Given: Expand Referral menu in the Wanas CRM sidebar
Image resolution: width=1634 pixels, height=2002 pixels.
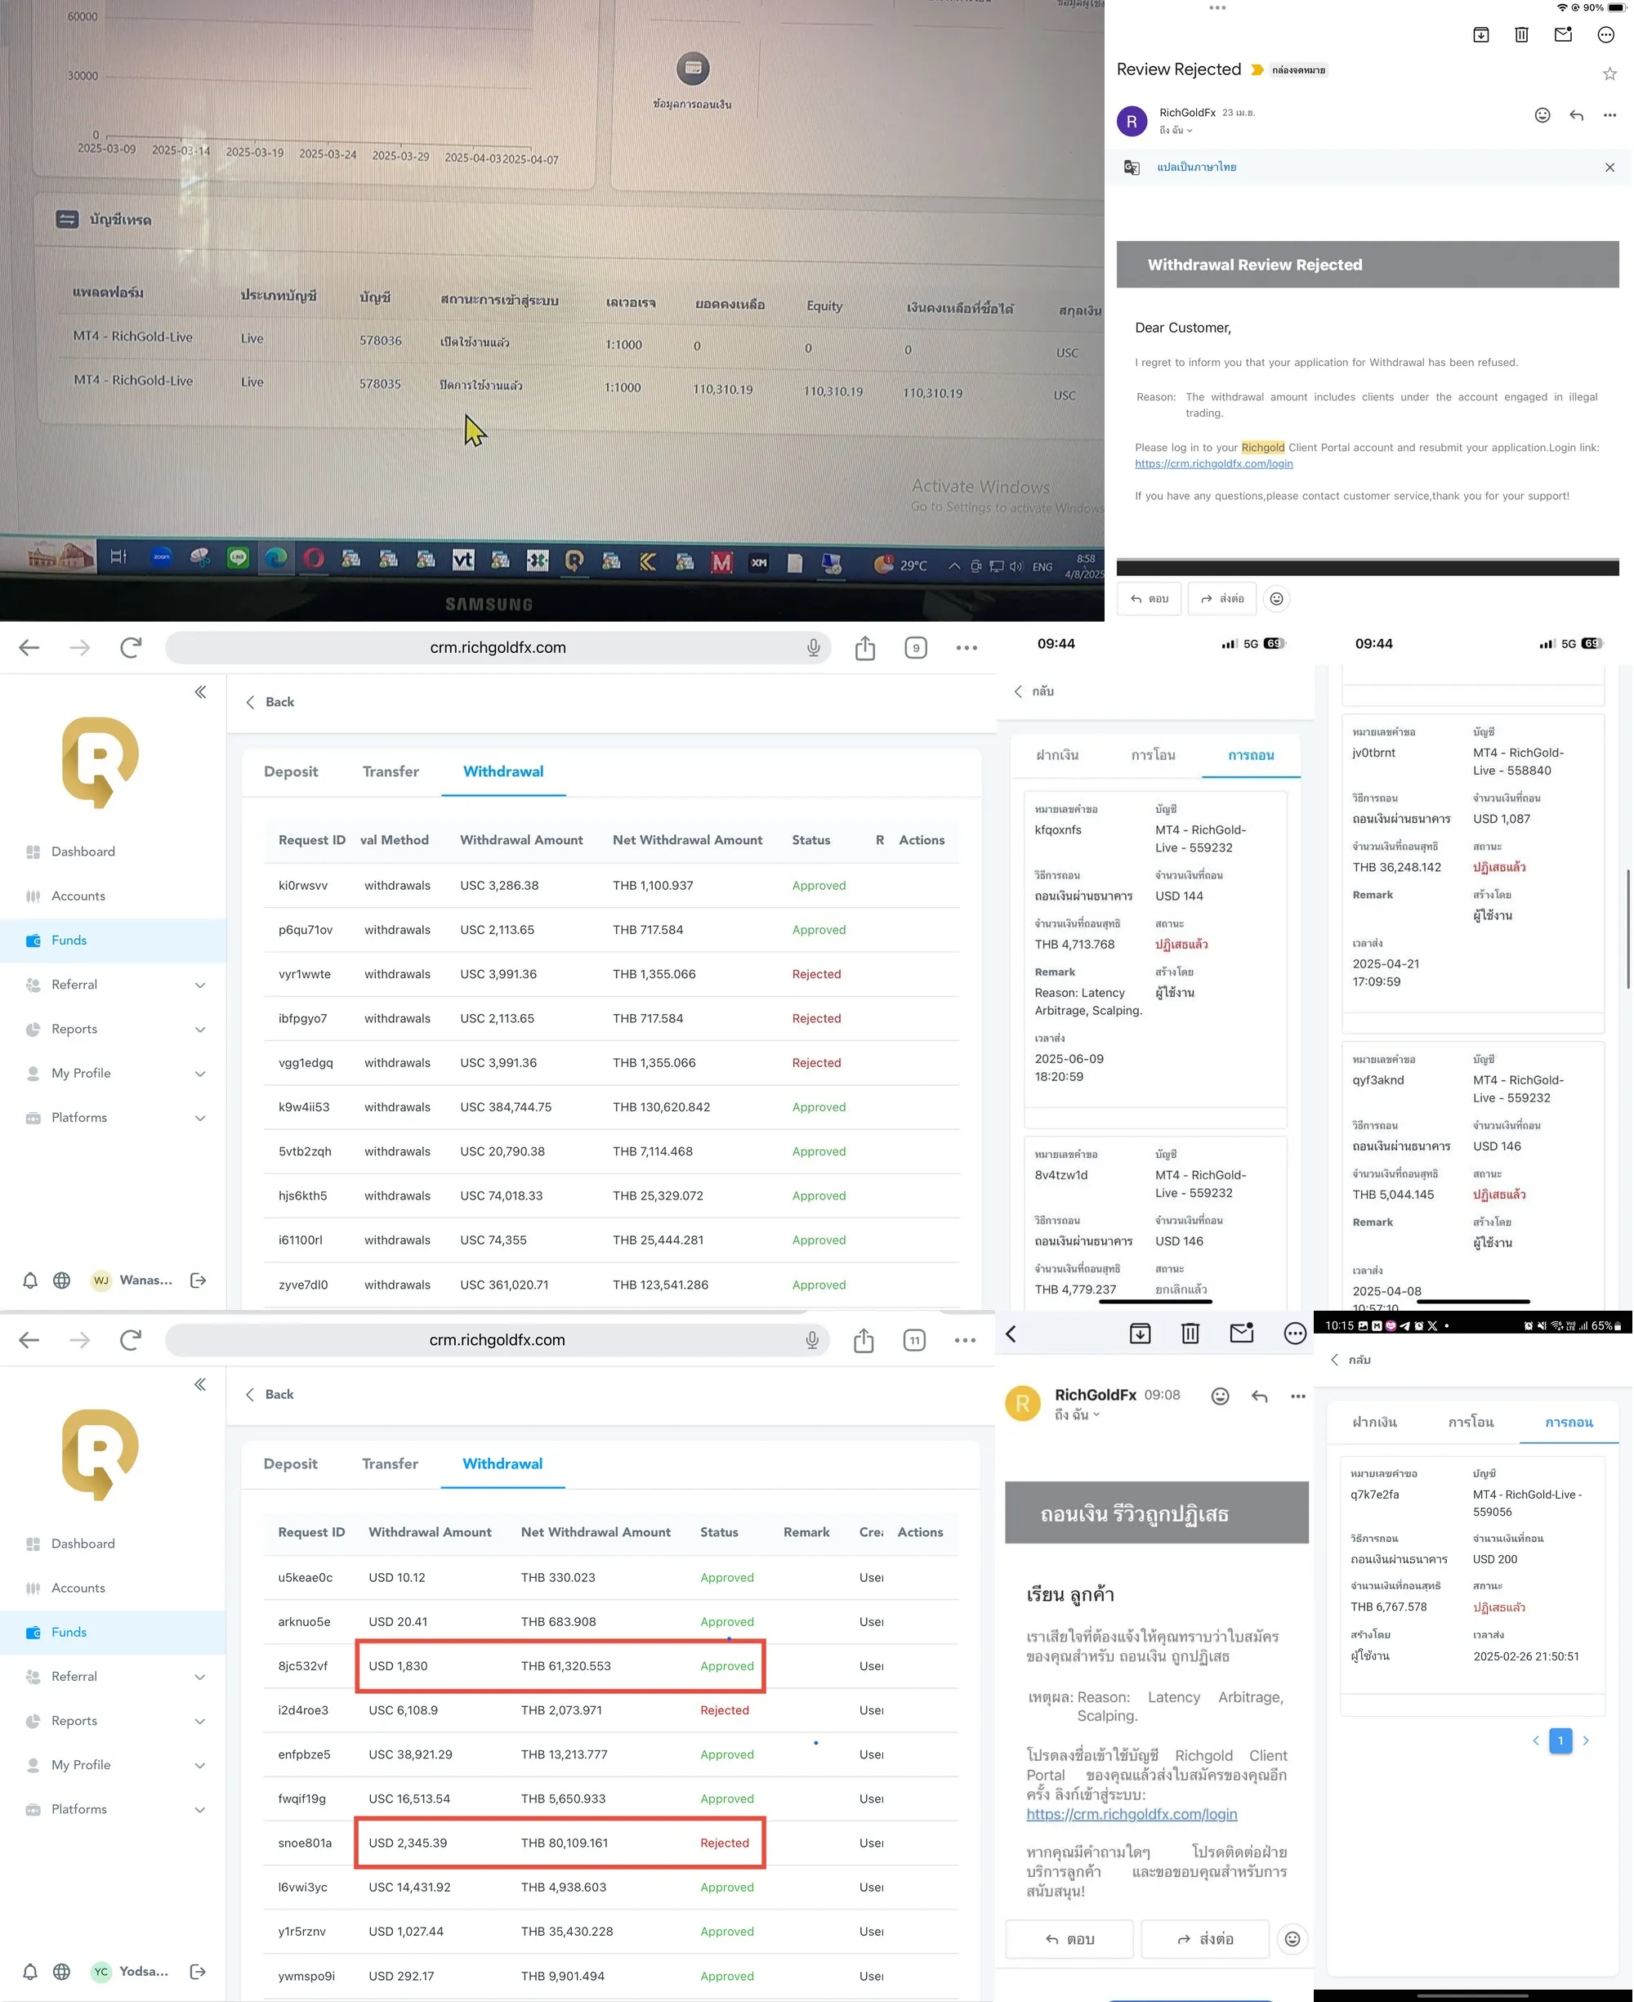Looking at the screenshot, I should pyautogui.click(x=200, y=985).
